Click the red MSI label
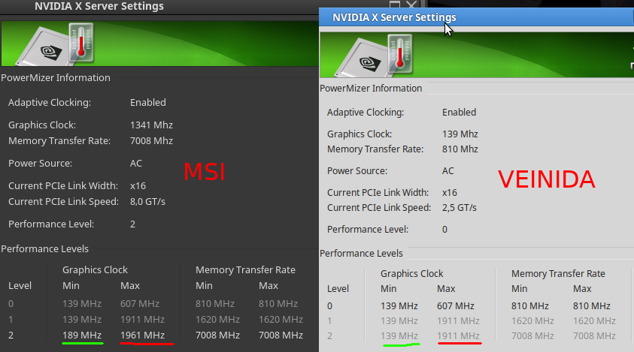This screenshot has height=352, width=634. (x=205, y=172)
